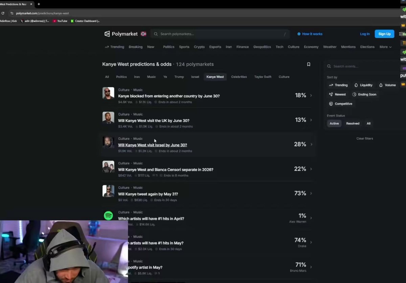Open the AdinRoss Kick bookmark

pyautogui.click(x=8, y=21)
